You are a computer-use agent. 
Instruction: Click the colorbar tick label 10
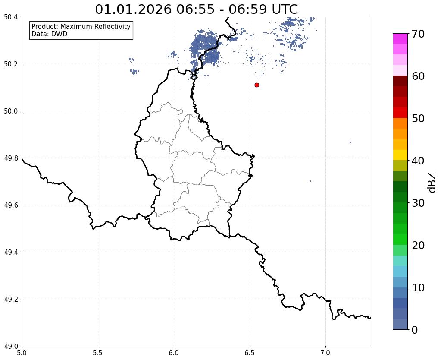pos(418,287)
